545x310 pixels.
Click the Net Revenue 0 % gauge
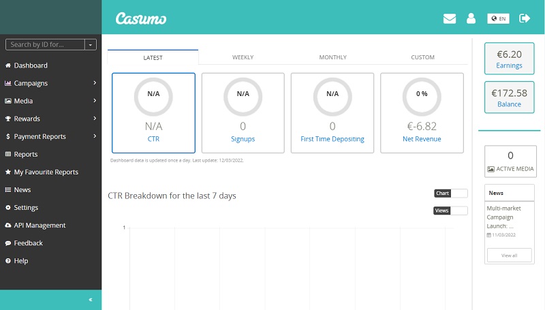click(x=422, y=97)
